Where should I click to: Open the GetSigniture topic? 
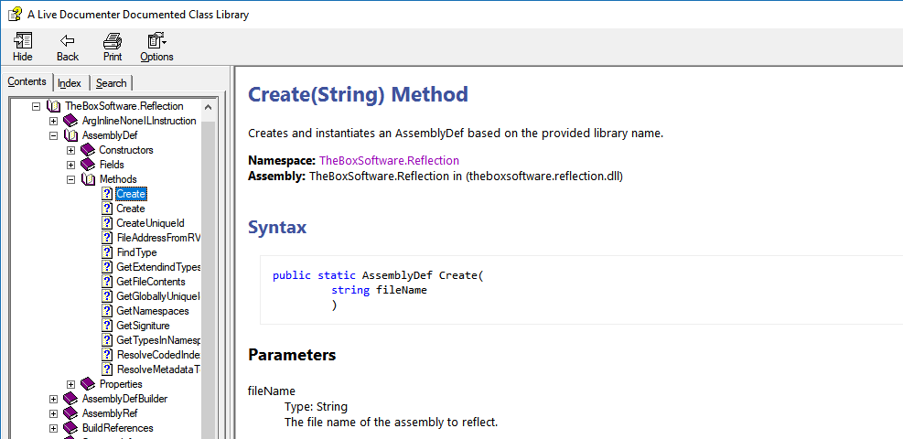[x=143, y=326]
